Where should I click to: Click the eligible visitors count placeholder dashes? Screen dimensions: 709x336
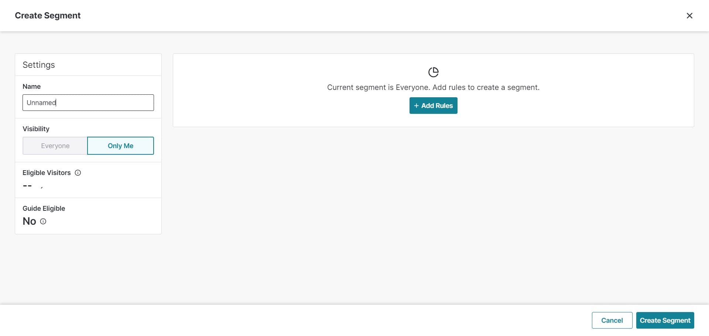point(27,186)
